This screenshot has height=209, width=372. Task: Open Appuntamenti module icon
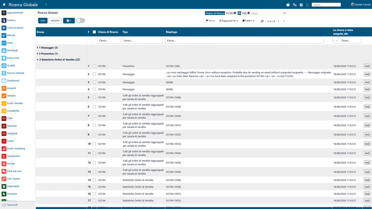(x=4, y=13)
